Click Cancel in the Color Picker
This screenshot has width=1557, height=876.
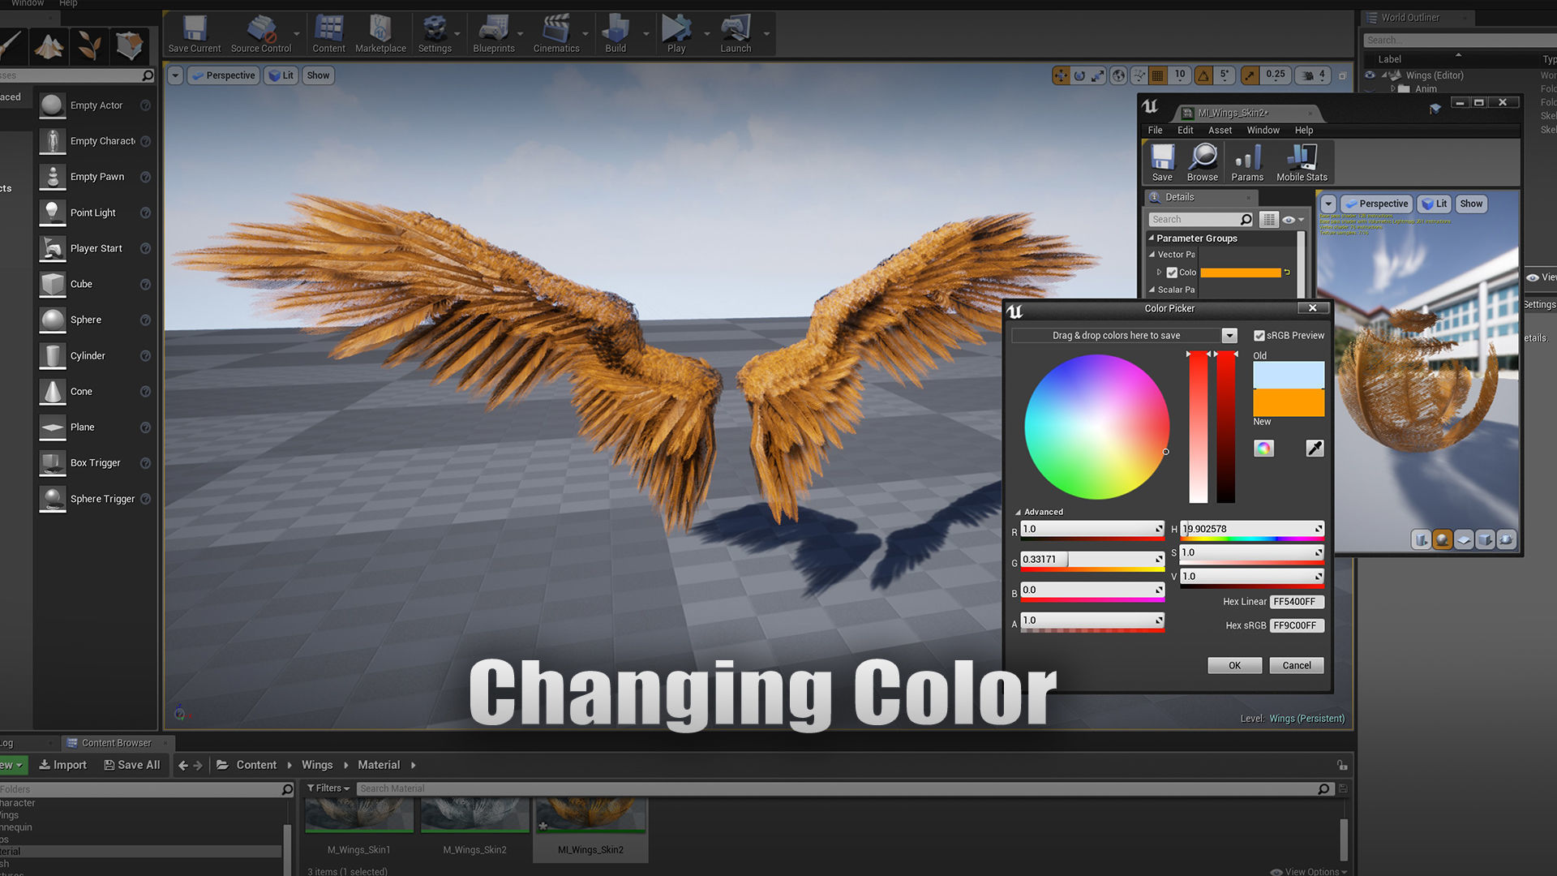point(1296,666)
